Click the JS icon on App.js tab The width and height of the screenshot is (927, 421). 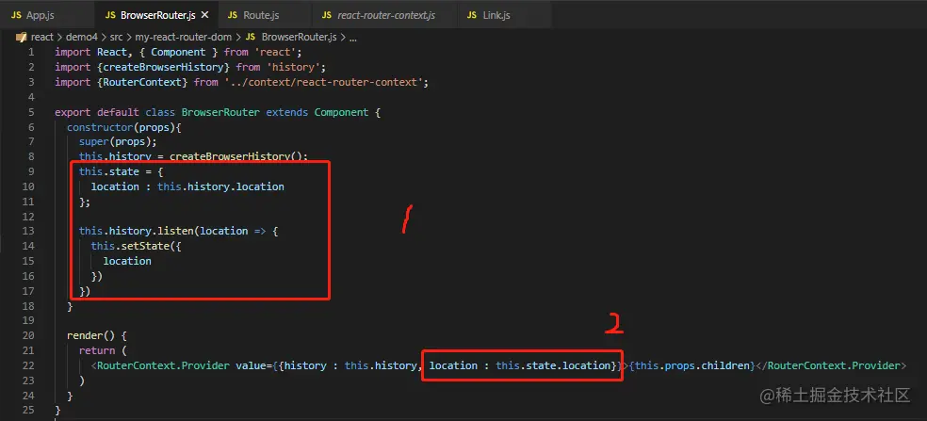pyautogui.click(x=17, y=15)
